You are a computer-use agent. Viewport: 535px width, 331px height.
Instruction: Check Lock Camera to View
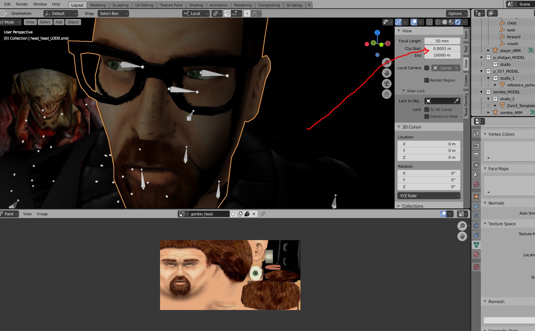click(427, 116)
